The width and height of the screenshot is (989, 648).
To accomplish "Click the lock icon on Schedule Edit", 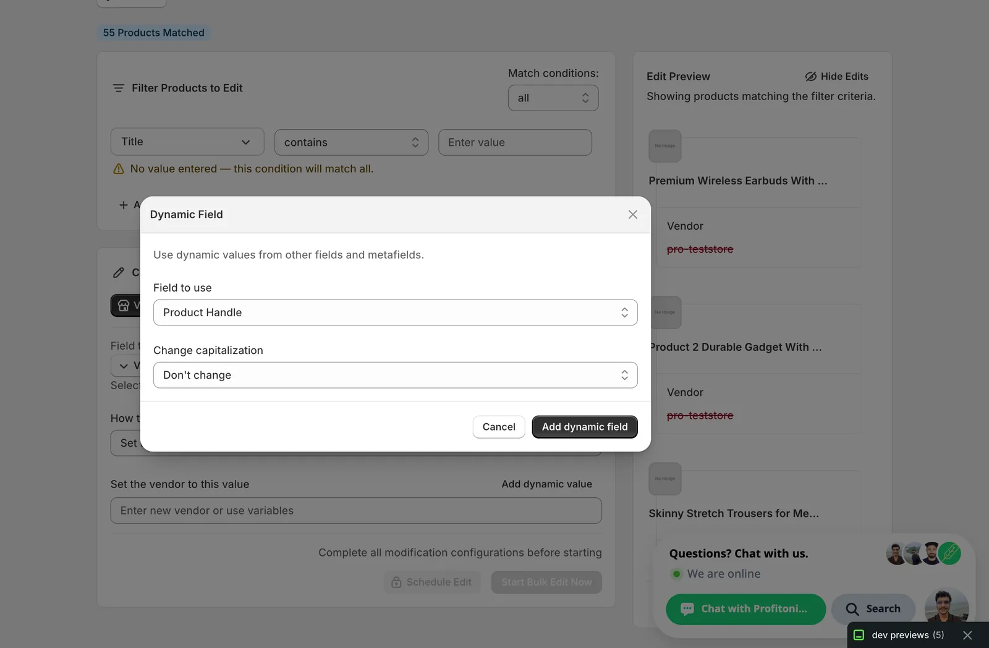I will [396, 583].
